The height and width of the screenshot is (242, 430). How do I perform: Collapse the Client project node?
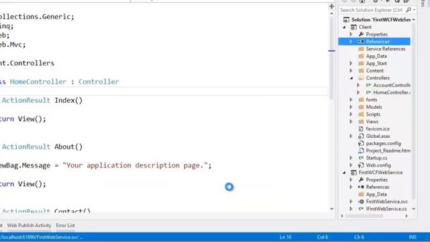pyautogui.click(x=344, y=27)
